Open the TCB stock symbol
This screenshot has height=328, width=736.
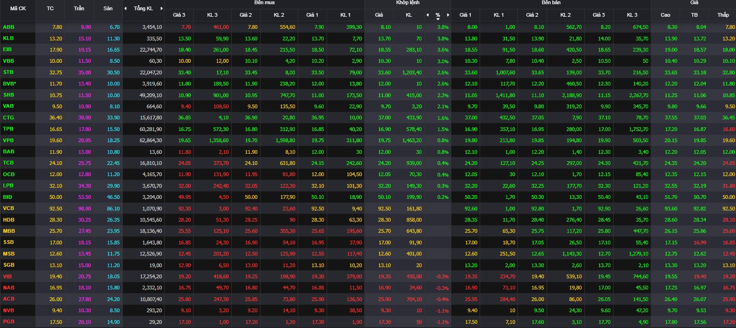pos(8,163)
